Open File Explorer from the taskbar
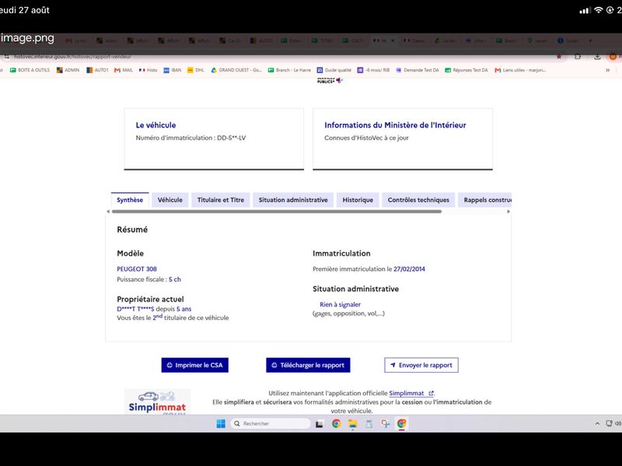The width and height of the screenshot is (622, 466). (353, 423)
